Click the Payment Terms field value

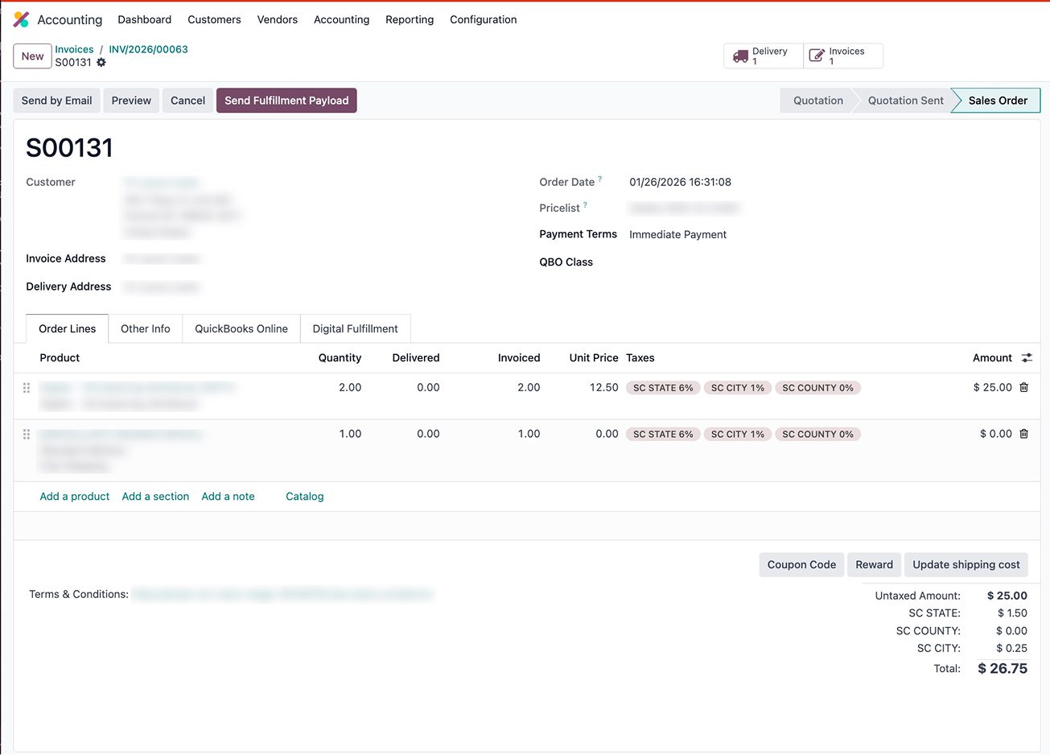click(677, 235)
